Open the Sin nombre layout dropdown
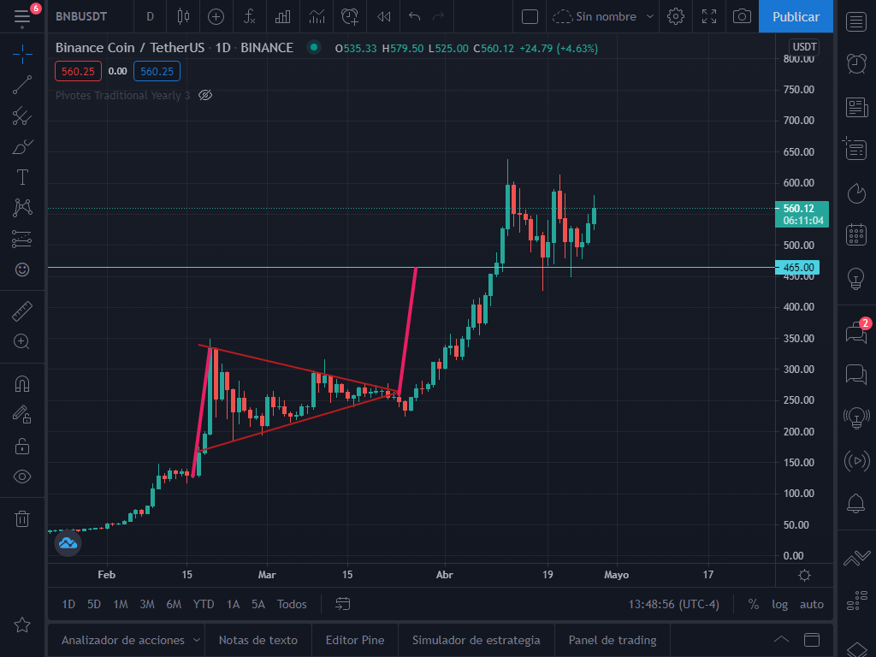 pos(603,17)
